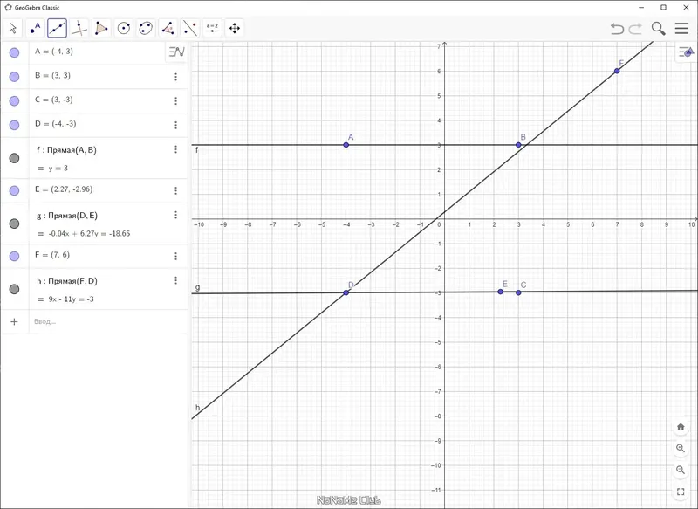Screen dimensions: 698x509
Task: Select the Point tool
Action: [35, 28]
